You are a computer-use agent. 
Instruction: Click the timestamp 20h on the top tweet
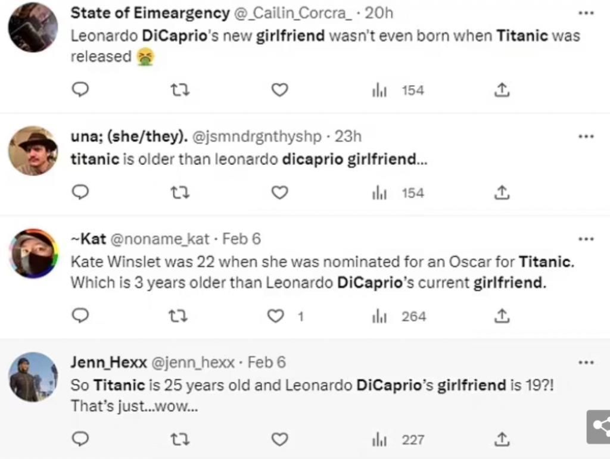tap(380, 13)
